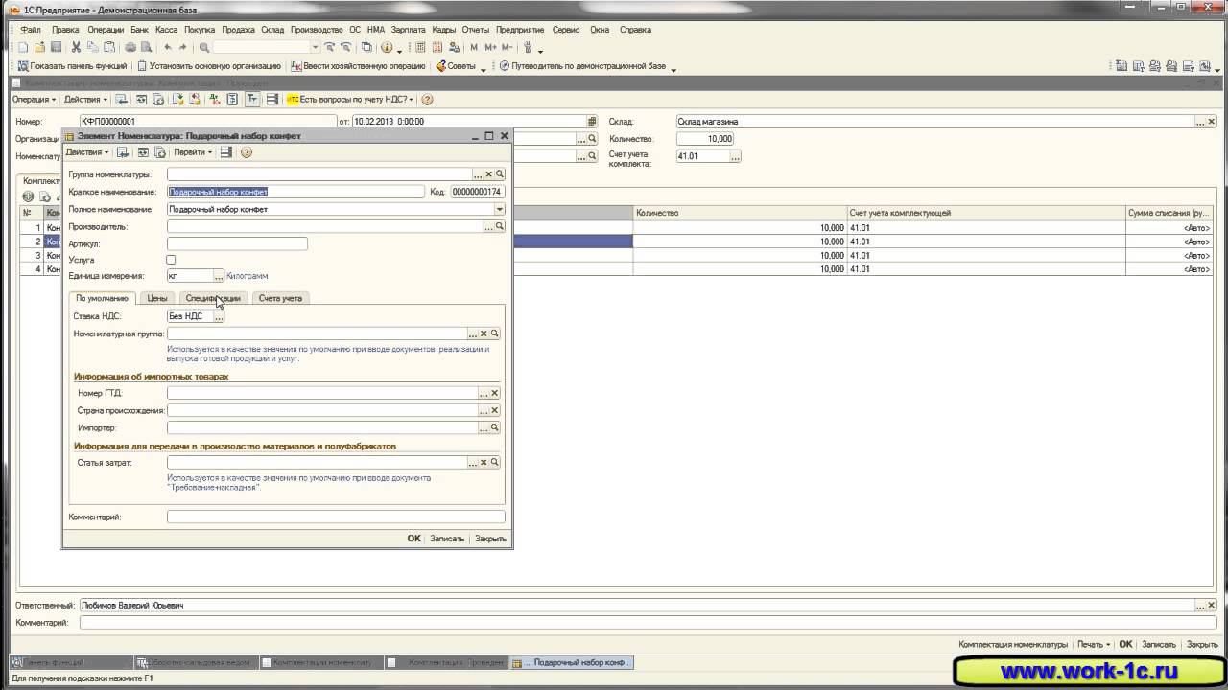Expand the Полное наименование dropdown arrow
This screenshot has width=1228, height=690.
coord(499,209)
